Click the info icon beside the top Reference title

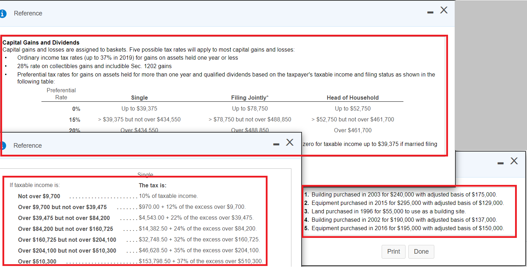(3, 13)
